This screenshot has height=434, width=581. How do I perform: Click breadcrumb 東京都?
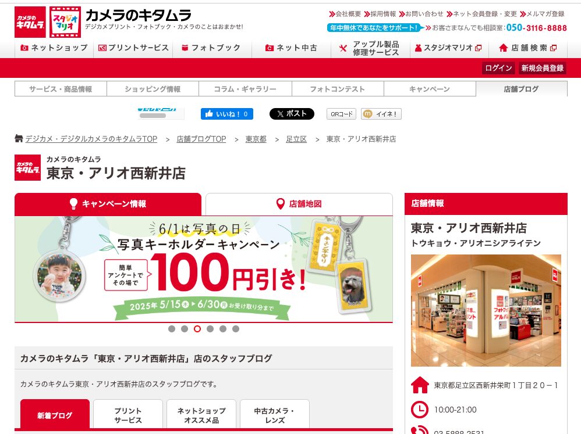(x=256, y=139)
